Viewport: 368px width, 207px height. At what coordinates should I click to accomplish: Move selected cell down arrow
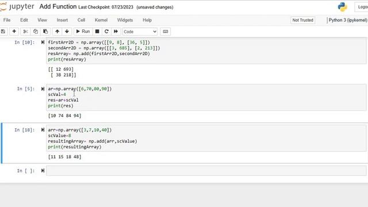coord(67,32)
